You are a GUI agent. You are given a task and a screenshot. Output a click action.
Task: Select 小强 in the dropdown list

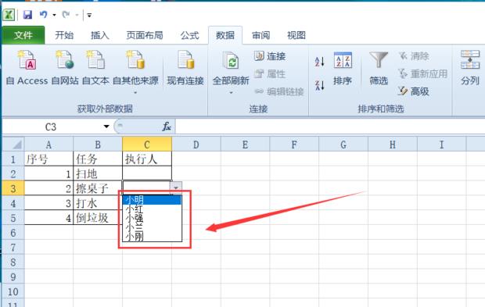point(152,219)
